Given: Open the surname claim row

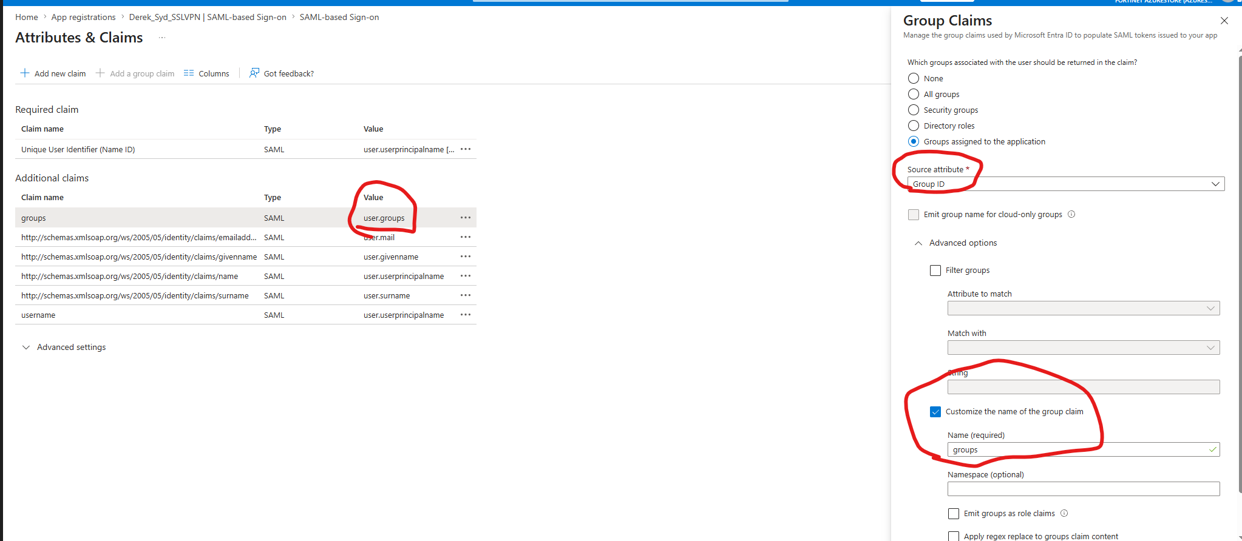Looking at the screenshot, I should pyautogui.click(x=245, y=295).
